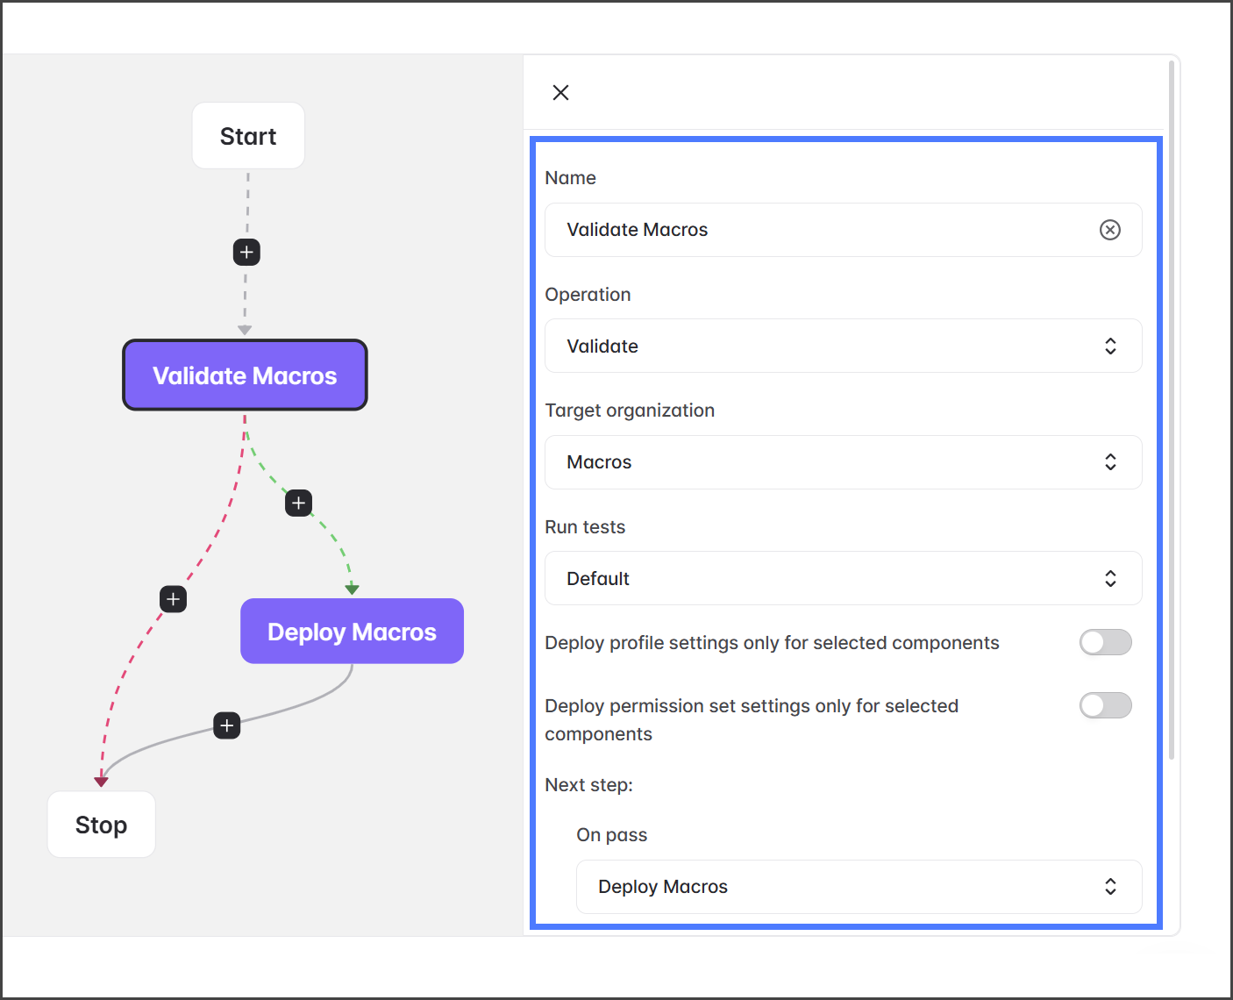Expand the Target organization dropdown
Image resolution: width=1233 pixels, height=1000 pixels.
tap(842, 462)
